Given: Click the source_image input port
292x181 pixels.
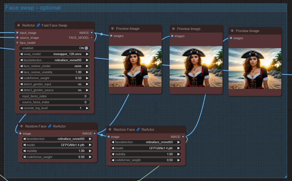Looking at the screenshot, I should pos(17,38).
